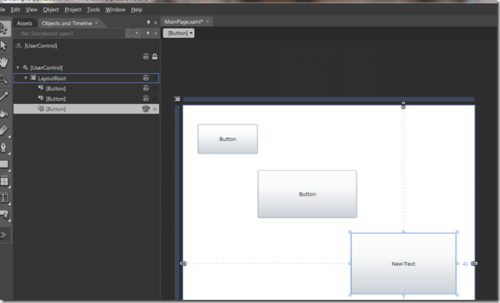Select the LayoutRoot row in tree
Image resolution: width=500 pixels, height=303 pixels.
[x=86, y=78]
